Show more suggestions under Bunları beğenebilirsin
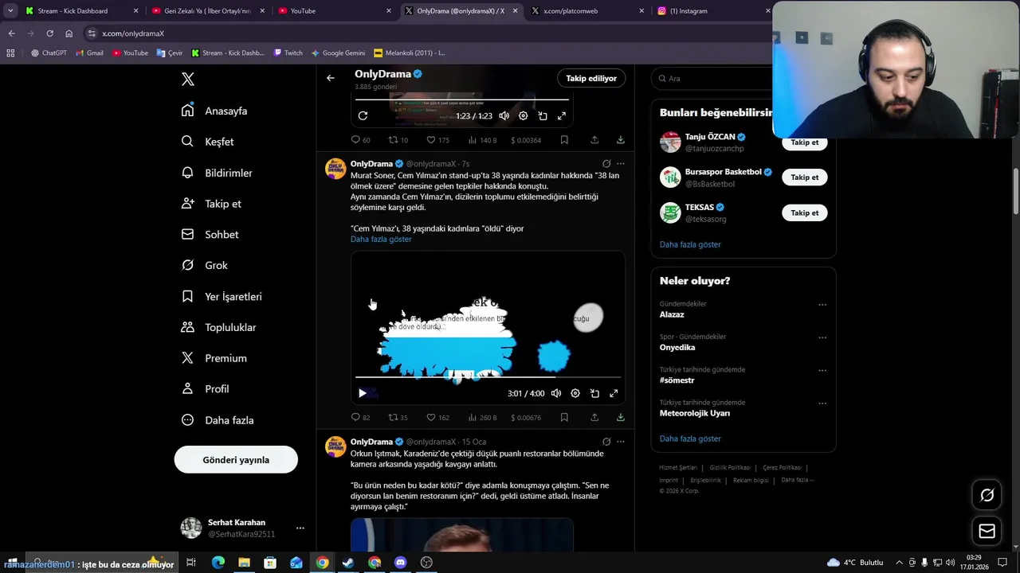 click(x=690, y=244)
